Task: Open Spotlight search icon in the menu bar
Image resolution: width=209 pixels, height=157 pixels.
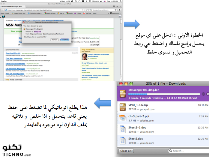Action: (x=121, y=1)
